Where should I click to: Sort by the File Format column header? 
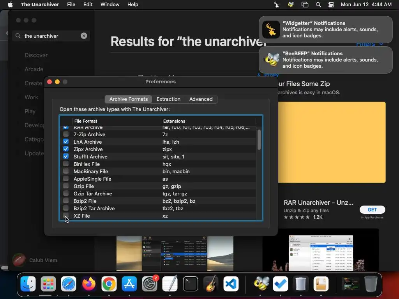point(117,121)
